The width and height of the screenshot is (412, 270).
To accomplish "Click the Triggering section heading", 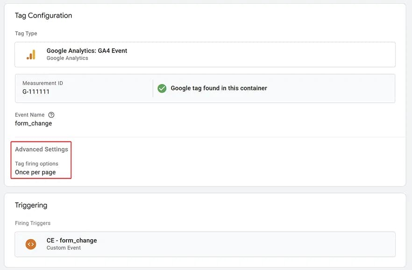I will (31, 205).
